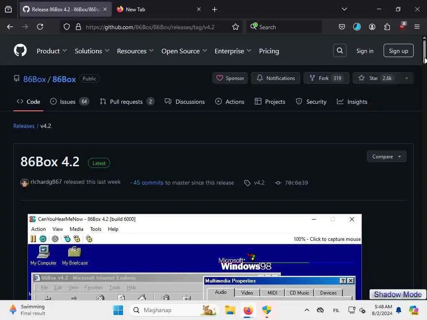Open the 86Box organization link
The width and height of the screenshot is (427, 320).
35,79
